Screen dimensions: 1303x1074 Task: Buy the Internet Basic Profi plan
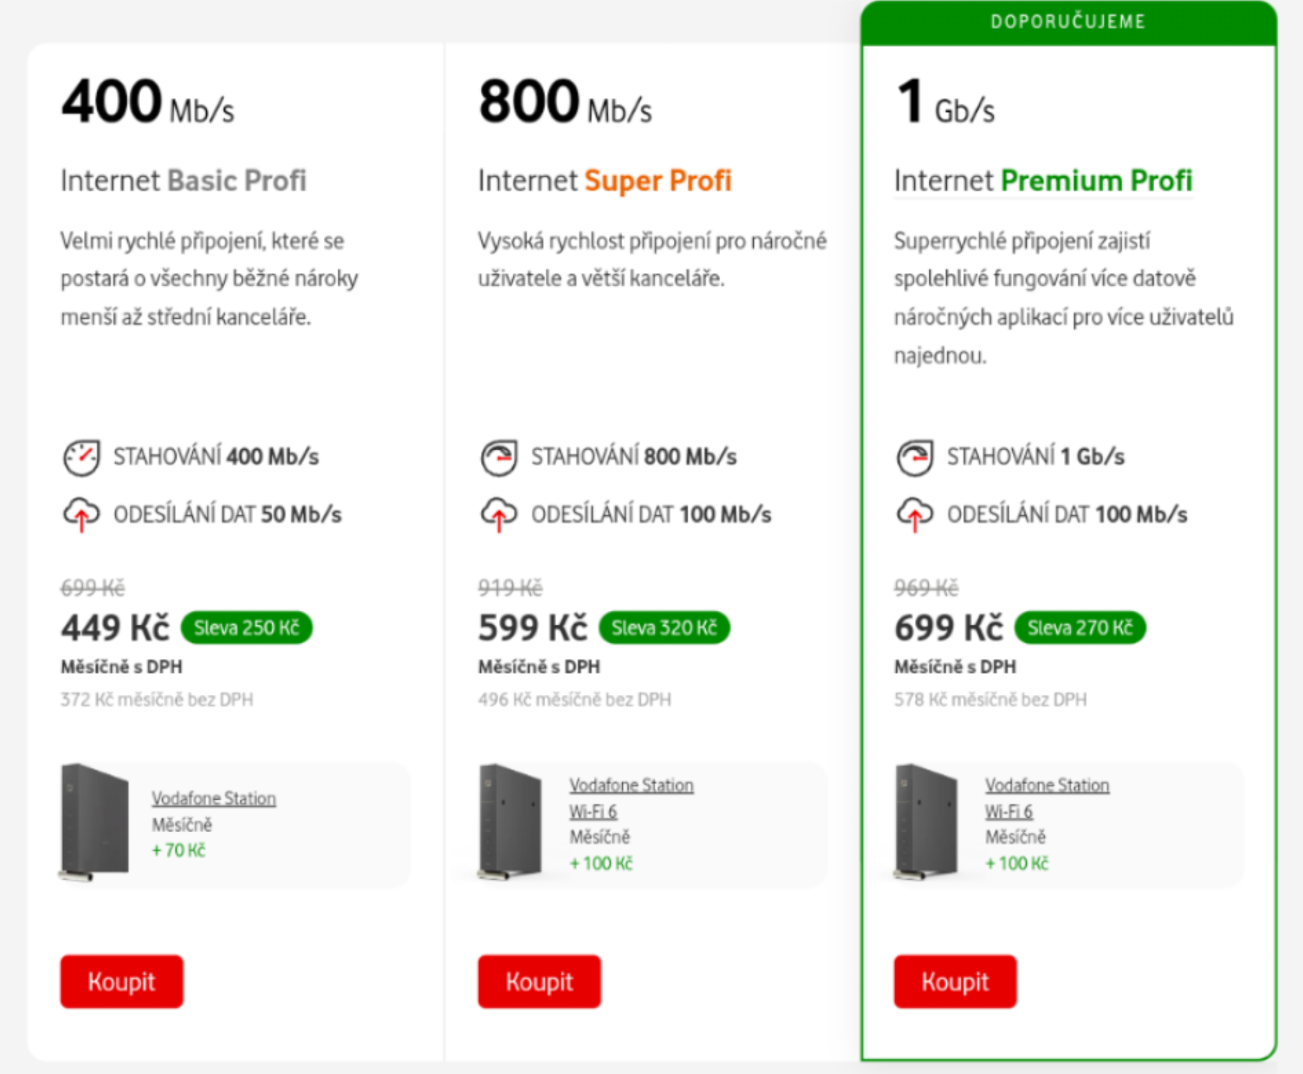coord(122,981)
